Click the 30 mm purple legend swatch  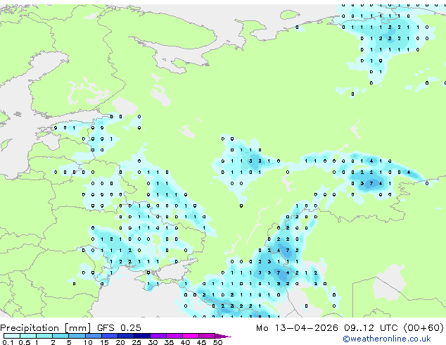(158, 336)
